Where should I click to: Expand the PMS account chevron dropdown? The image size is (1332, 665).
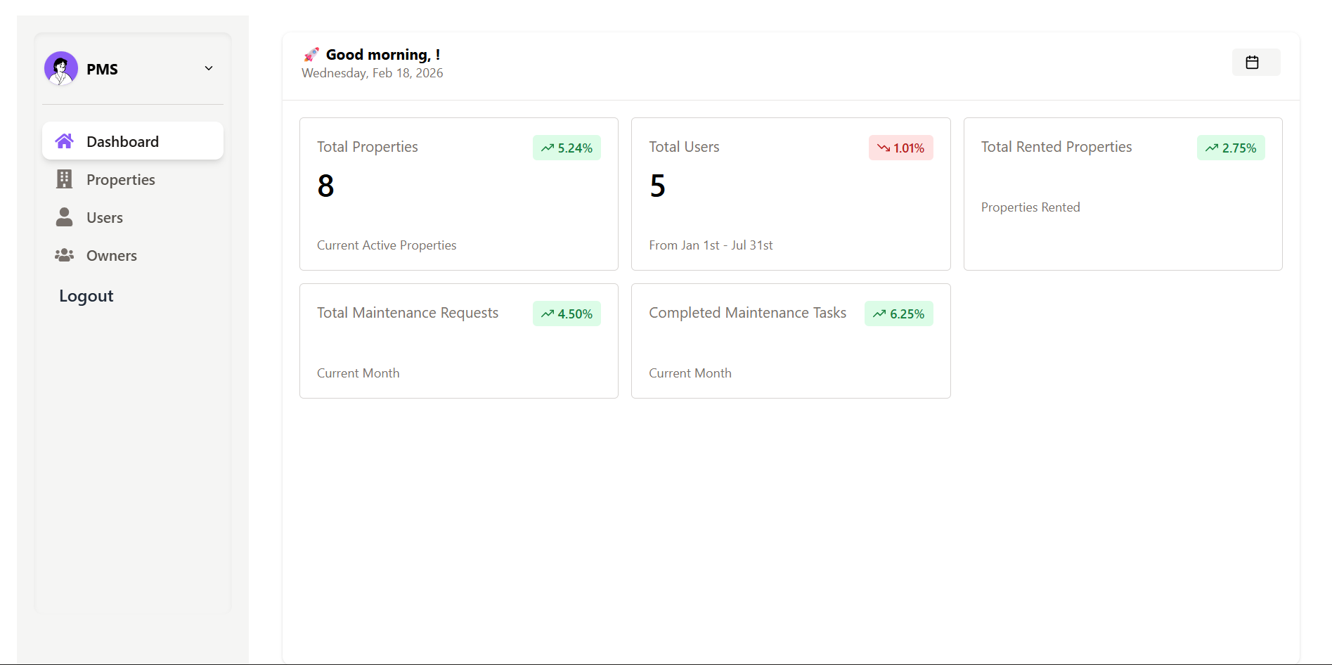pos(208,68)
